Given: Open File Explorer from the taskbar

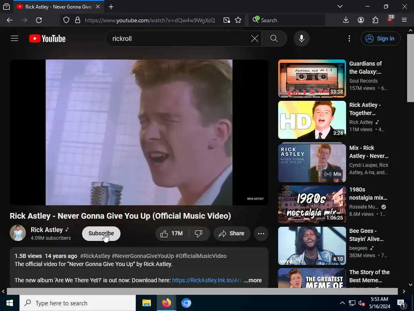Looking at the screenshot, I should [146, 303].
